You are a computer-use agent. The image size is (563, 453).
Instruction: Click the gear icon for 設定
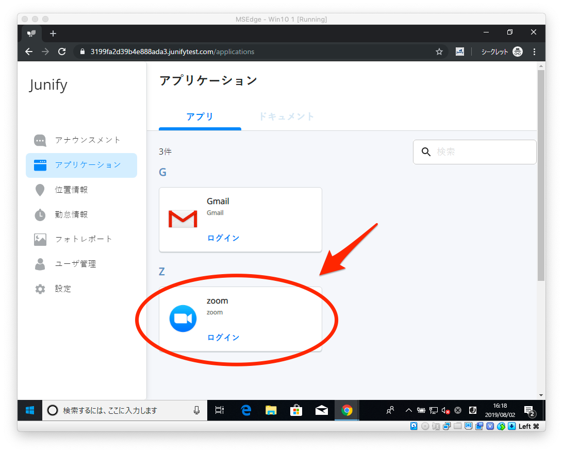40,289
